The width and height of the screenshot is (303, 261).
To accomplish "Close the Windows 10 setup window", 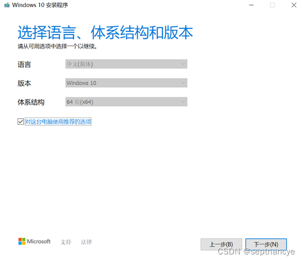I will [294, 5].
